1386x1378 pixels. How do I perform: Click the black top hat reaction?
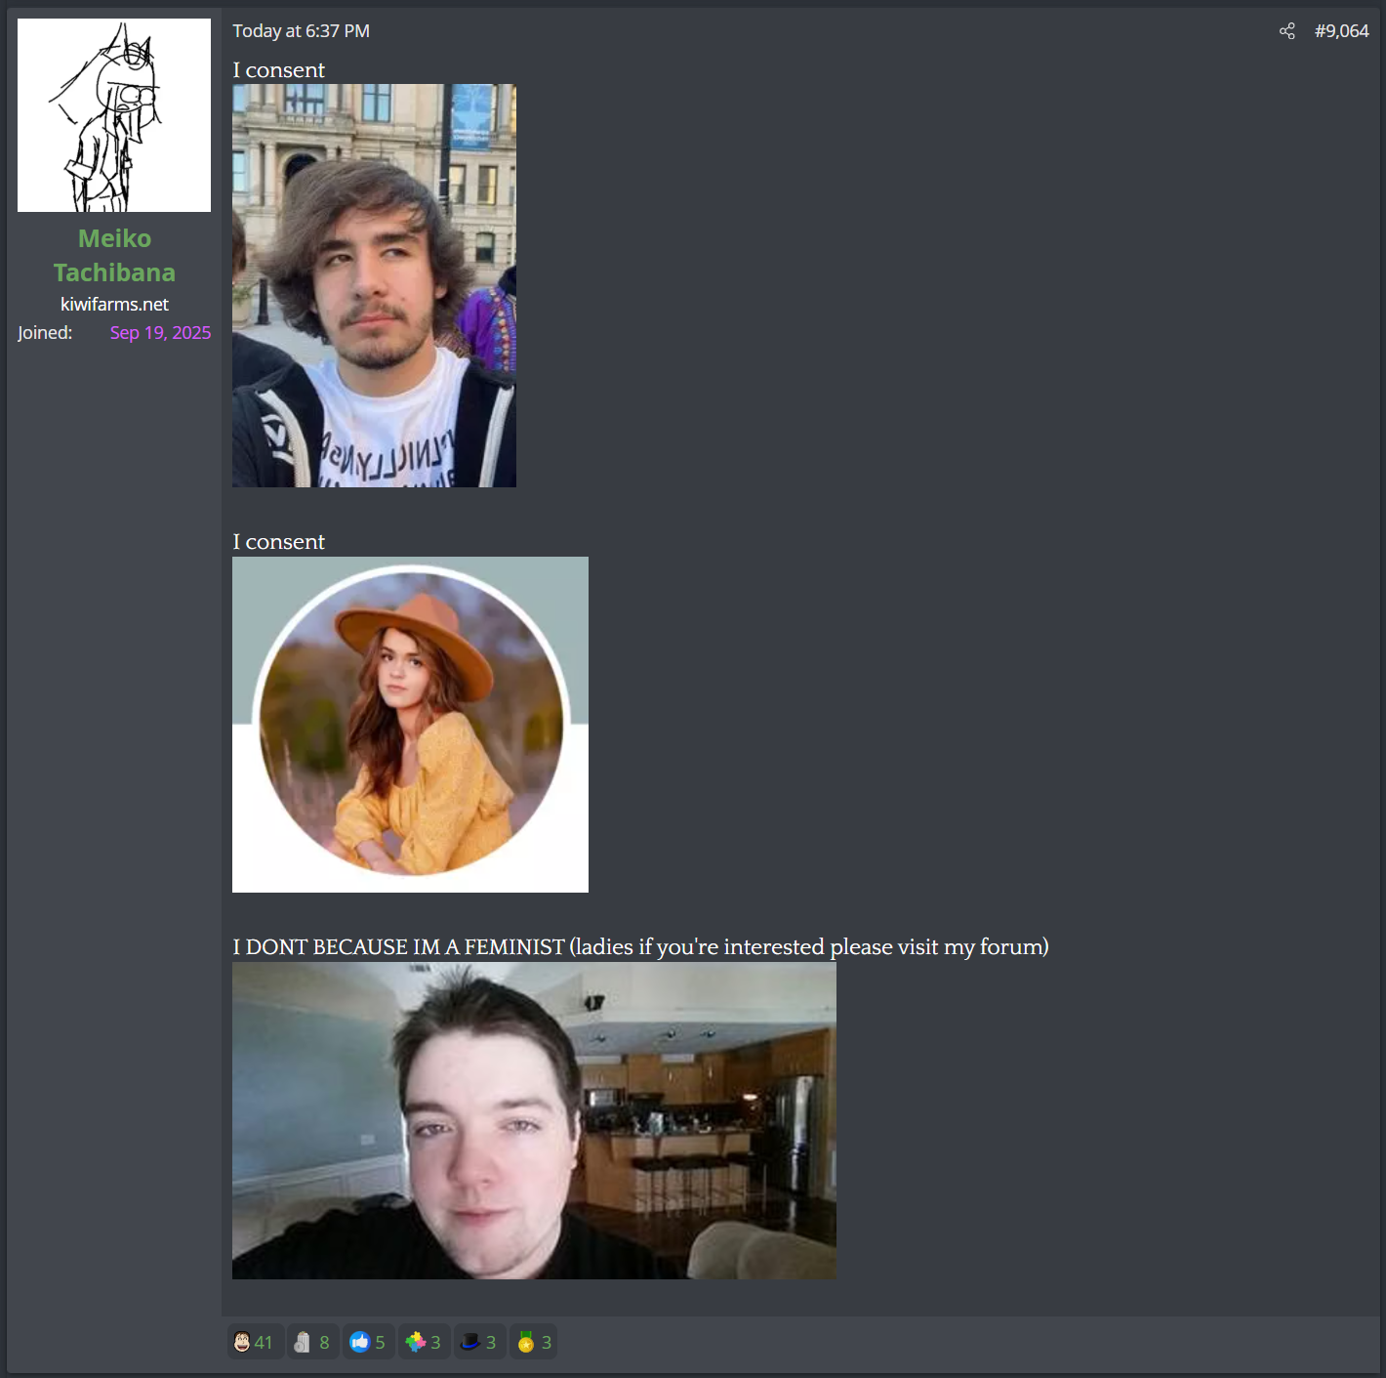[470, 1342]
